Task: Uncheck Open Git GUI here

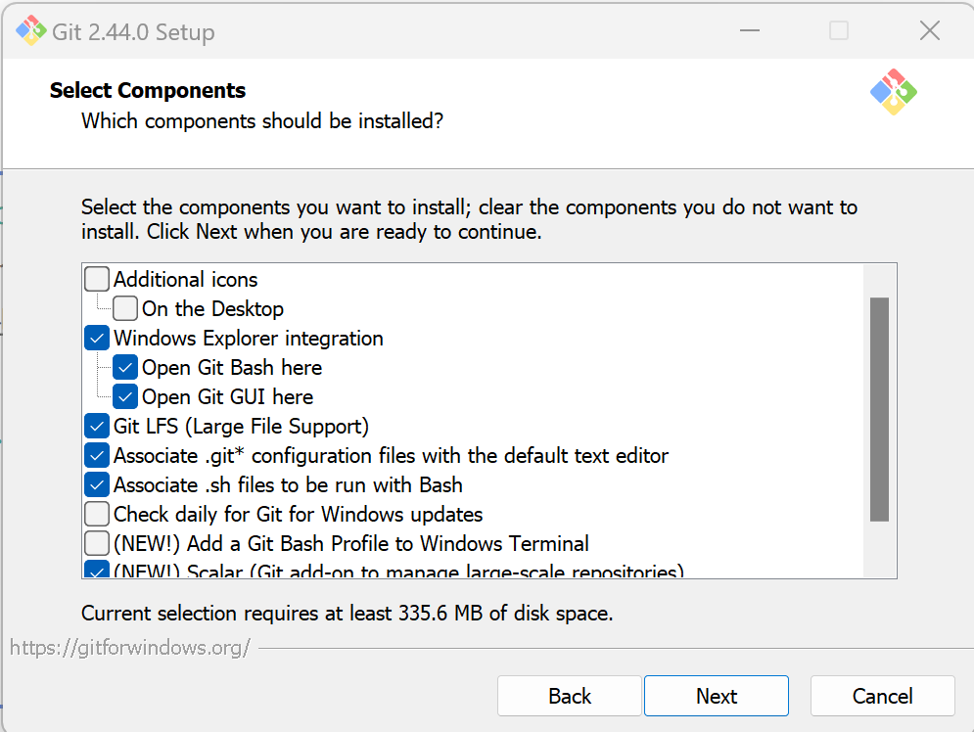Action: click(x=125, y=397)
